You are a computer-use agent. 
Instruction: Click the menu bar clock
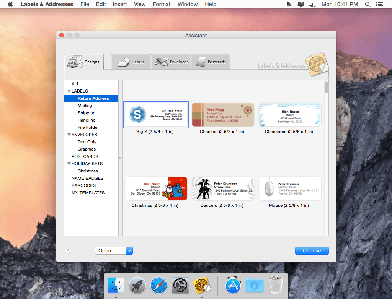[x=340, y=4]
